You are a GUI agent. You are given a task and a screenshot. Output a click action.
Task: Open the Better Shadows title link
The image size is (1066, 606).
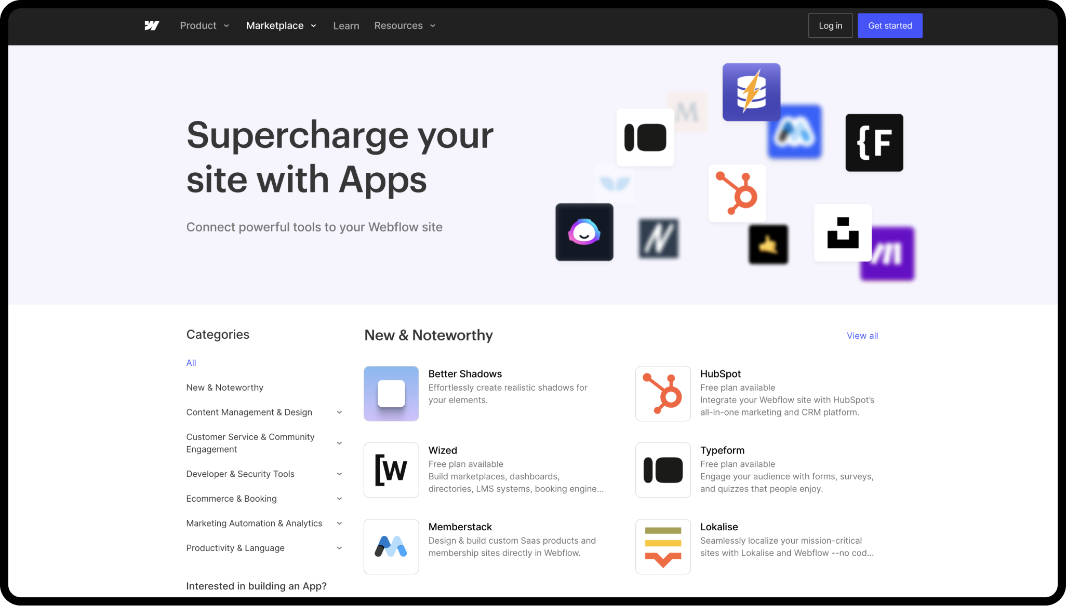tap(465, 374)
